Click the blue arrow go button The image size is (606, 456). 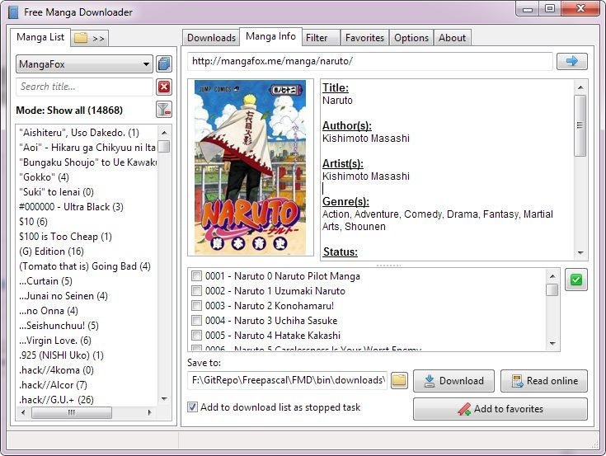[571, 61]
